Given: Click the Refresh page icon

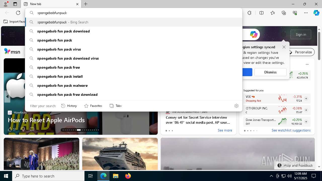Looking at the screenshot, I should (x=18, y=13).
